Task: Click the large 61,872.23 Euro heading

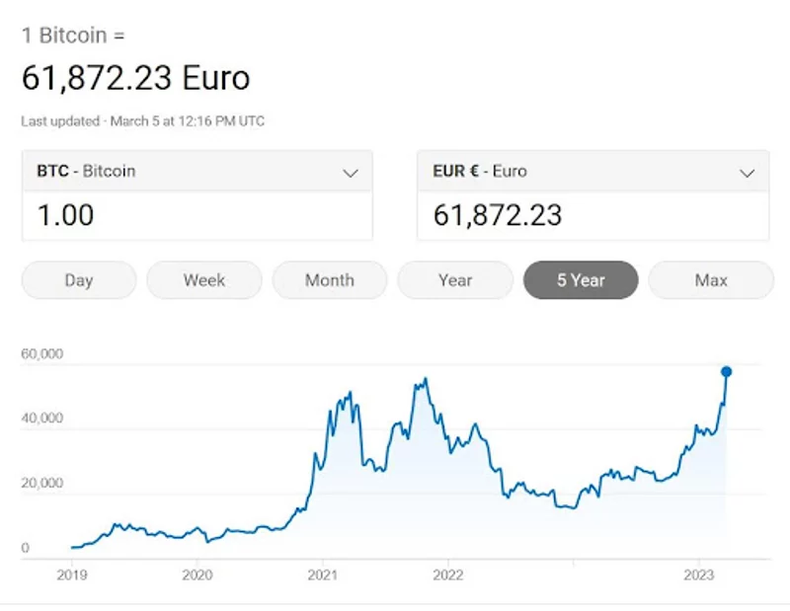Action: point(135,78)
